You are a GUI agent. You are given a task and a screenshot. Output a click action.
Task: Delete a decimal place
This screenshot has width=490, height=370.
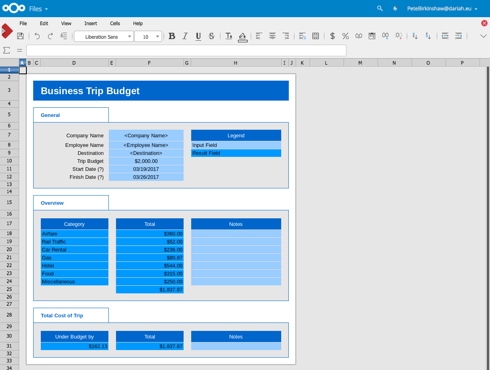pyautogui.click(x=398, y=36)
